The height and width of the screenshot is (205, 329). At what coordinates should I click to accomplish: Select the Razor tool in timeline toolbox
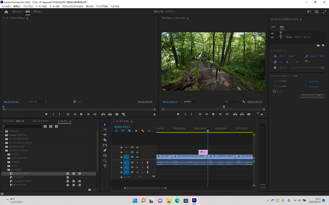click(105, 140)
